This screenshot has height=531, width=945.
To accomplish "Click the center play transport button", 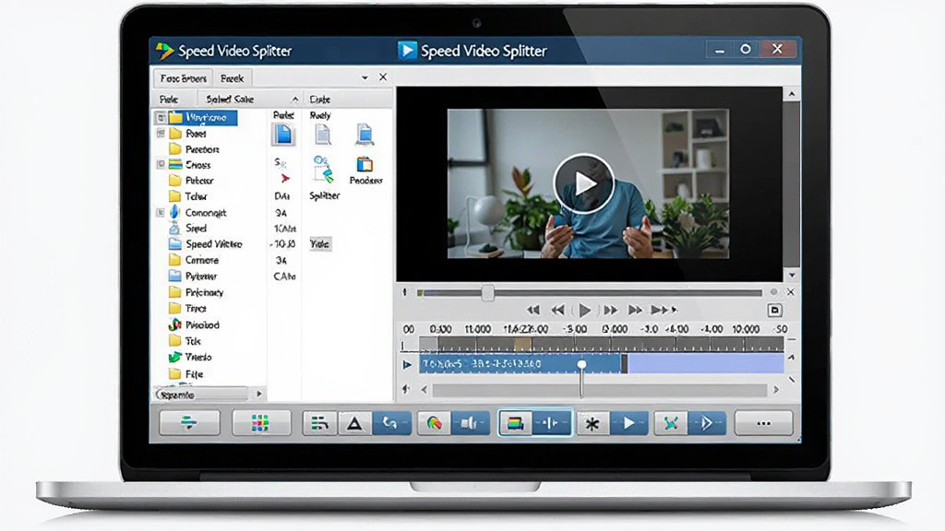I will 584,310.
